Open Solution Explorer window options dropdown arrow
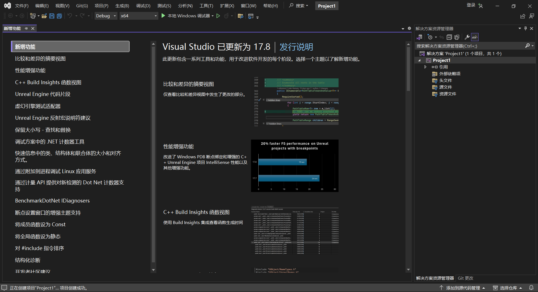The image size is (538, 292). (x=520, y=28)
